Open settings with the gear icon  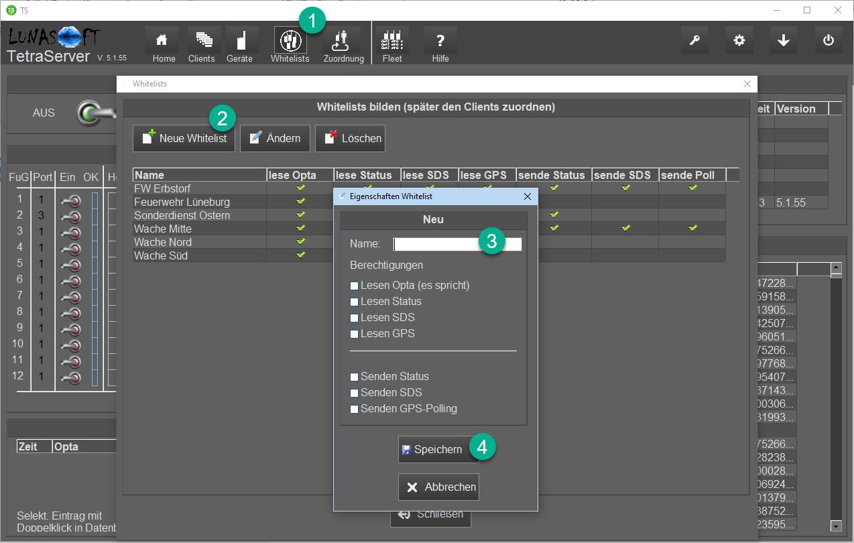coord(739,40)
